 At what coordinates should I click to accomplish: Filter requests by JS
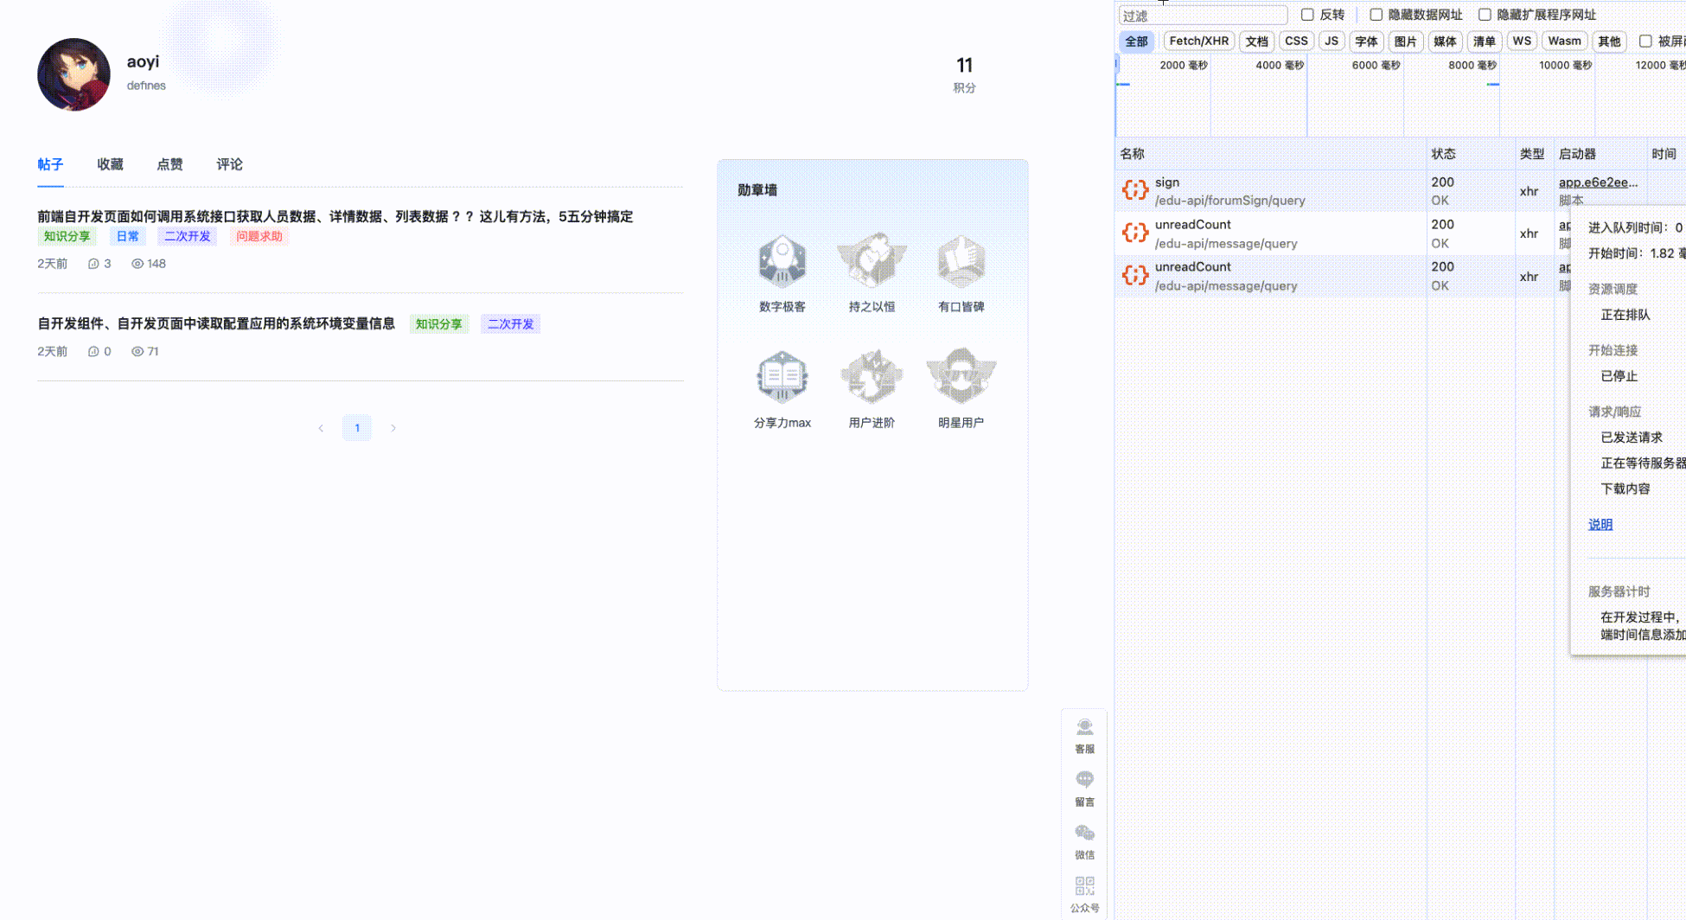pyautogui.click(x=1332, y=42)
